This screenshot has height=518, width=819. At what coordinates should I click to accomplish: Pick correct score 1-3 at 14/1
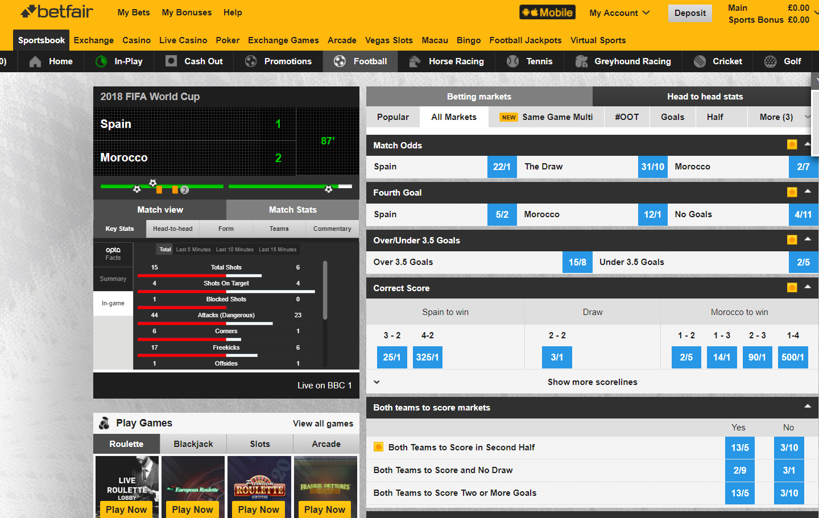tap(722, 357)
